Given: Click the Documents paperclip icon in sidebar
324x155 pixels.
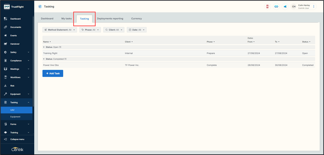Looking at the screenshot, I should click(6, 27).
